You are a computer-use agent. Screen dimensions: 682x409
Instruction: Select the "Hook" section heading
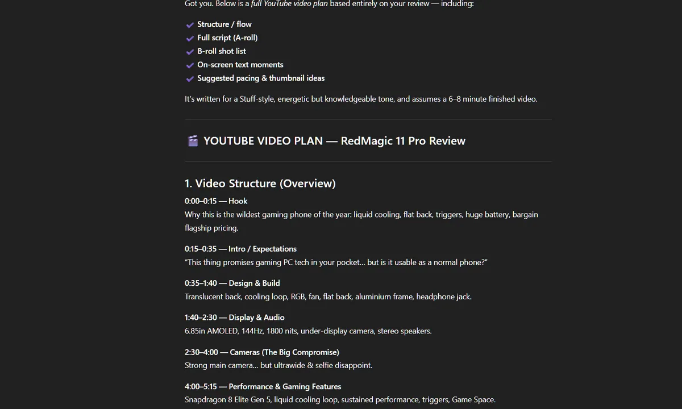pos(216,201)
